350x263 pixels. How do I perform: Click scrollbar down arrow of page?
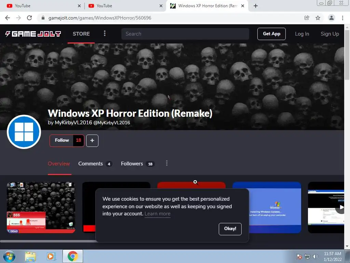point(347,246)
